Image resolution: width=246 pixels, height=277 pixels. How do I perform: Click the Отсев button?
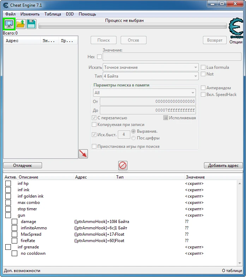coord(133,40)
